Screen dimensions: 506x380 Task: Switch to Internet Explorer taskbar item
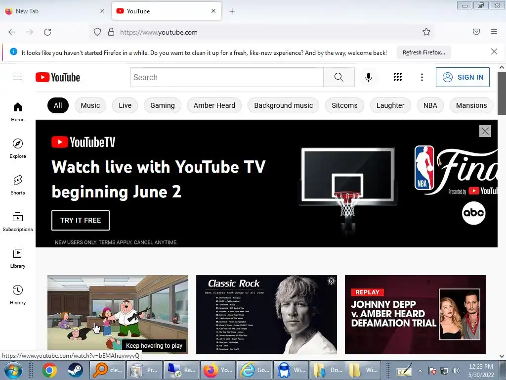pyautogui.click(x=255, y=370)
